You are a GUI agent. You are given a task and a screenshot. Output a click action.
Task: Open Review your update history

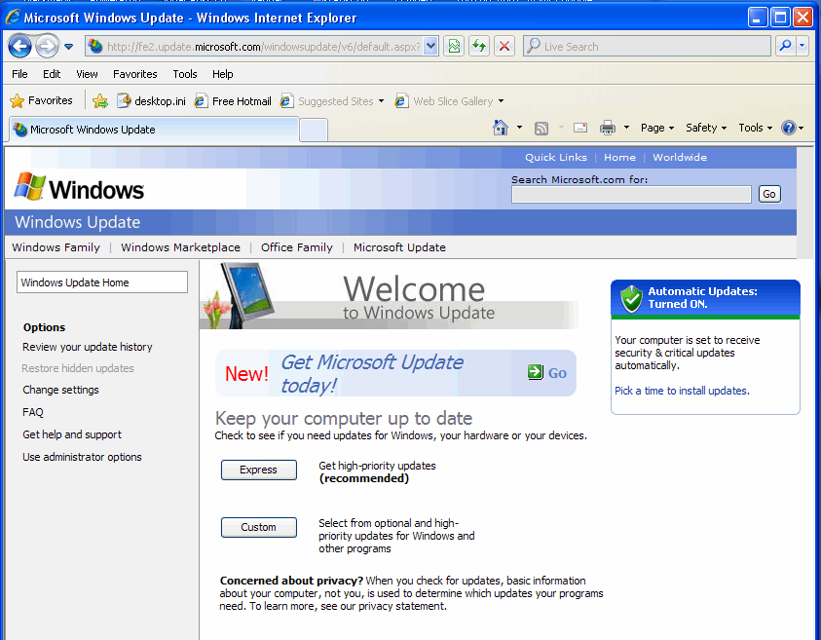click(88, 347)
